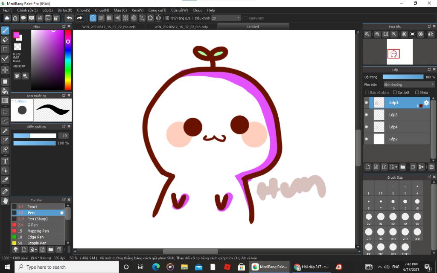Open the Pha trộn blend mode dropdown

(409, 84)
